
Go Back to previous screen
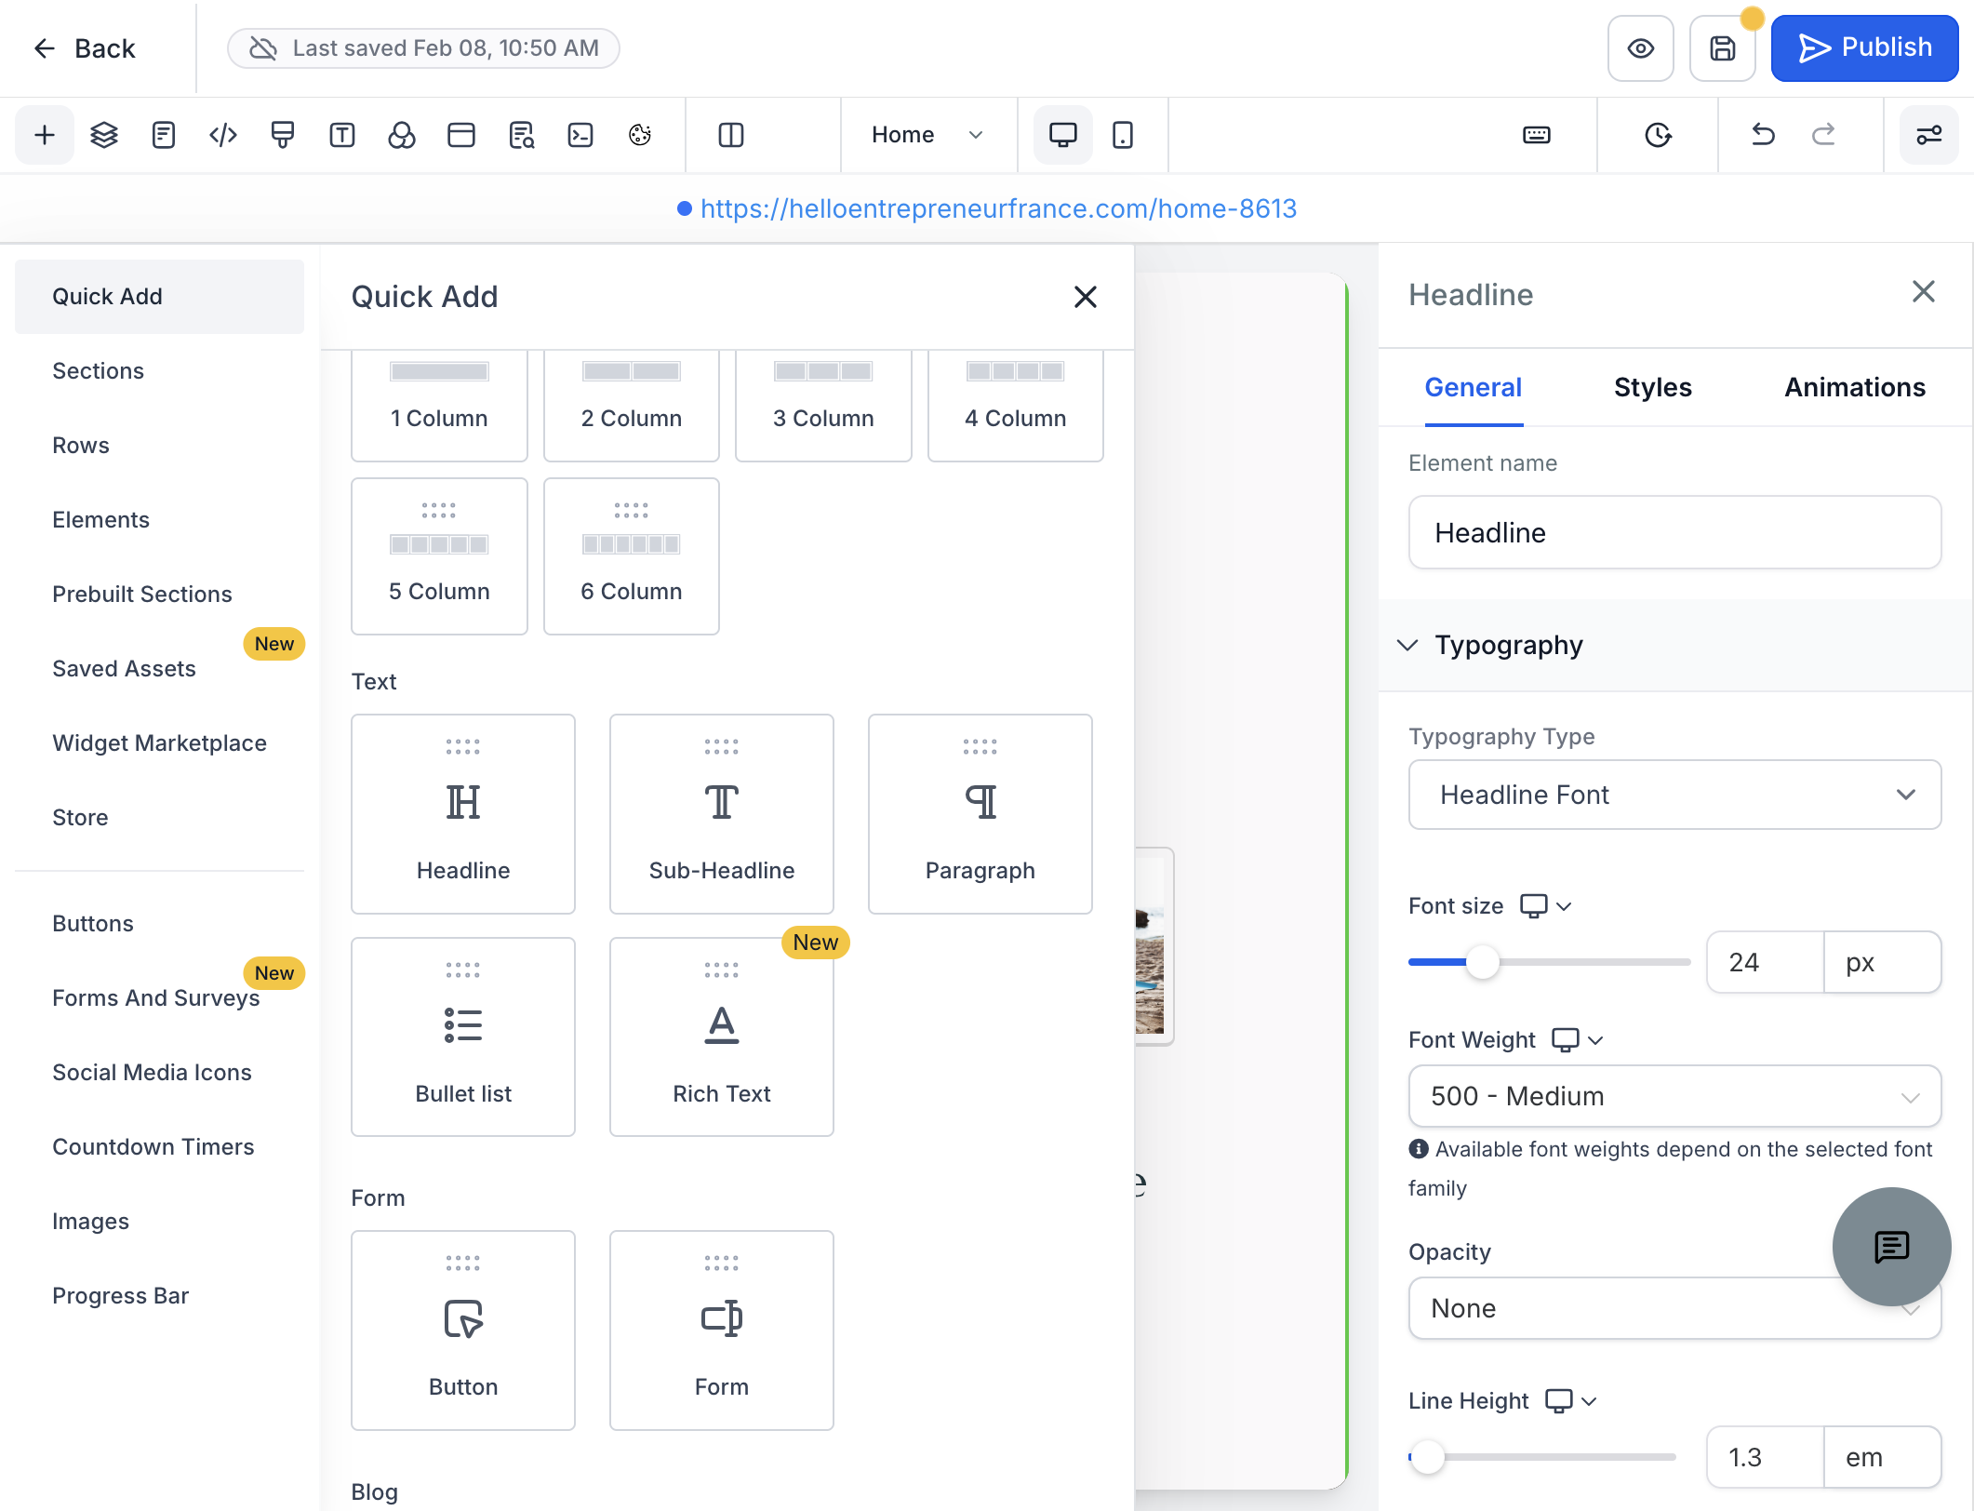coord(85,48)
